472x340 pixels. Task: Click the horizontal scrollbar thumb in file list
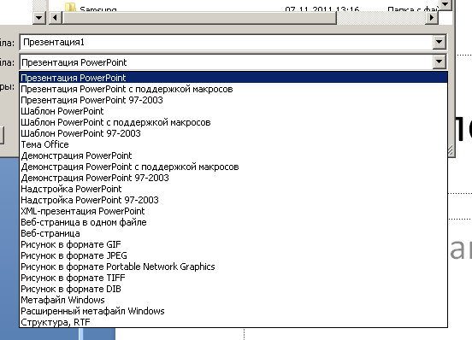[x=199, y=18]
